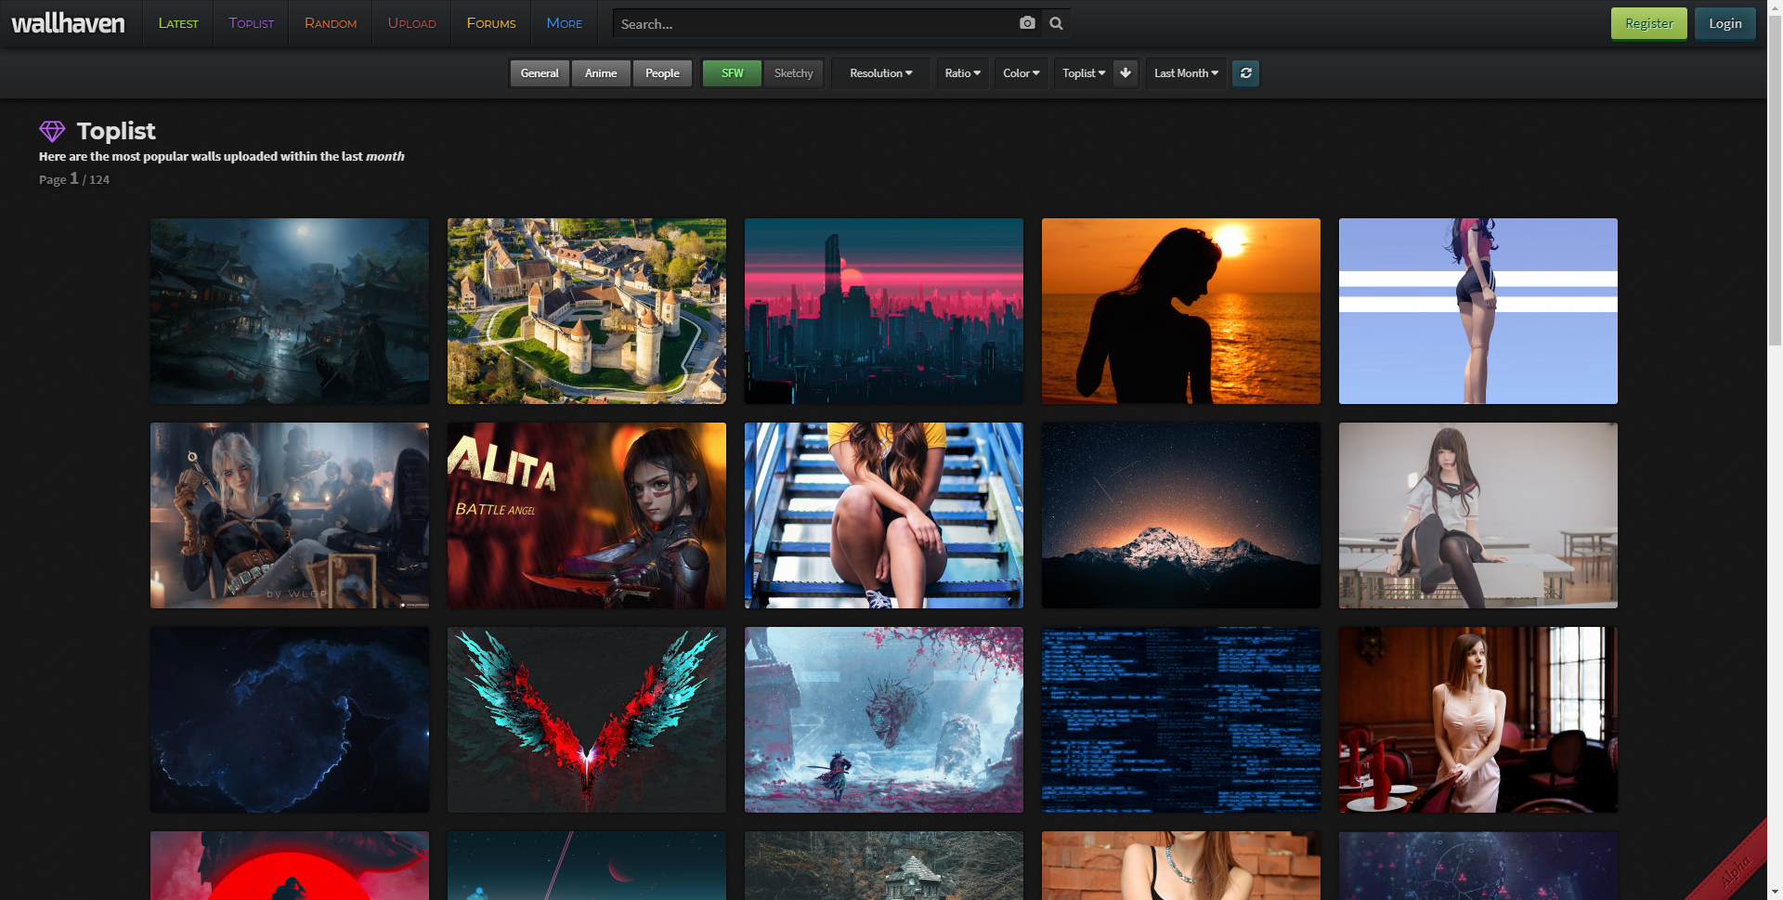Select the Random nav item
This screenshot has width=1783, height=900.
331,23
